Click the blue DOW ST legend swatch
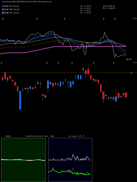 tap(3, 6)
